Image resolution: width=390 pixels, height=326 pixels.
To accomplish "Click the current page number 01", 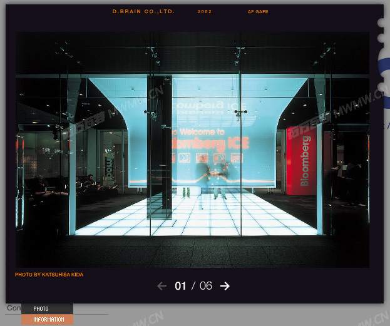I will point(180,286).
